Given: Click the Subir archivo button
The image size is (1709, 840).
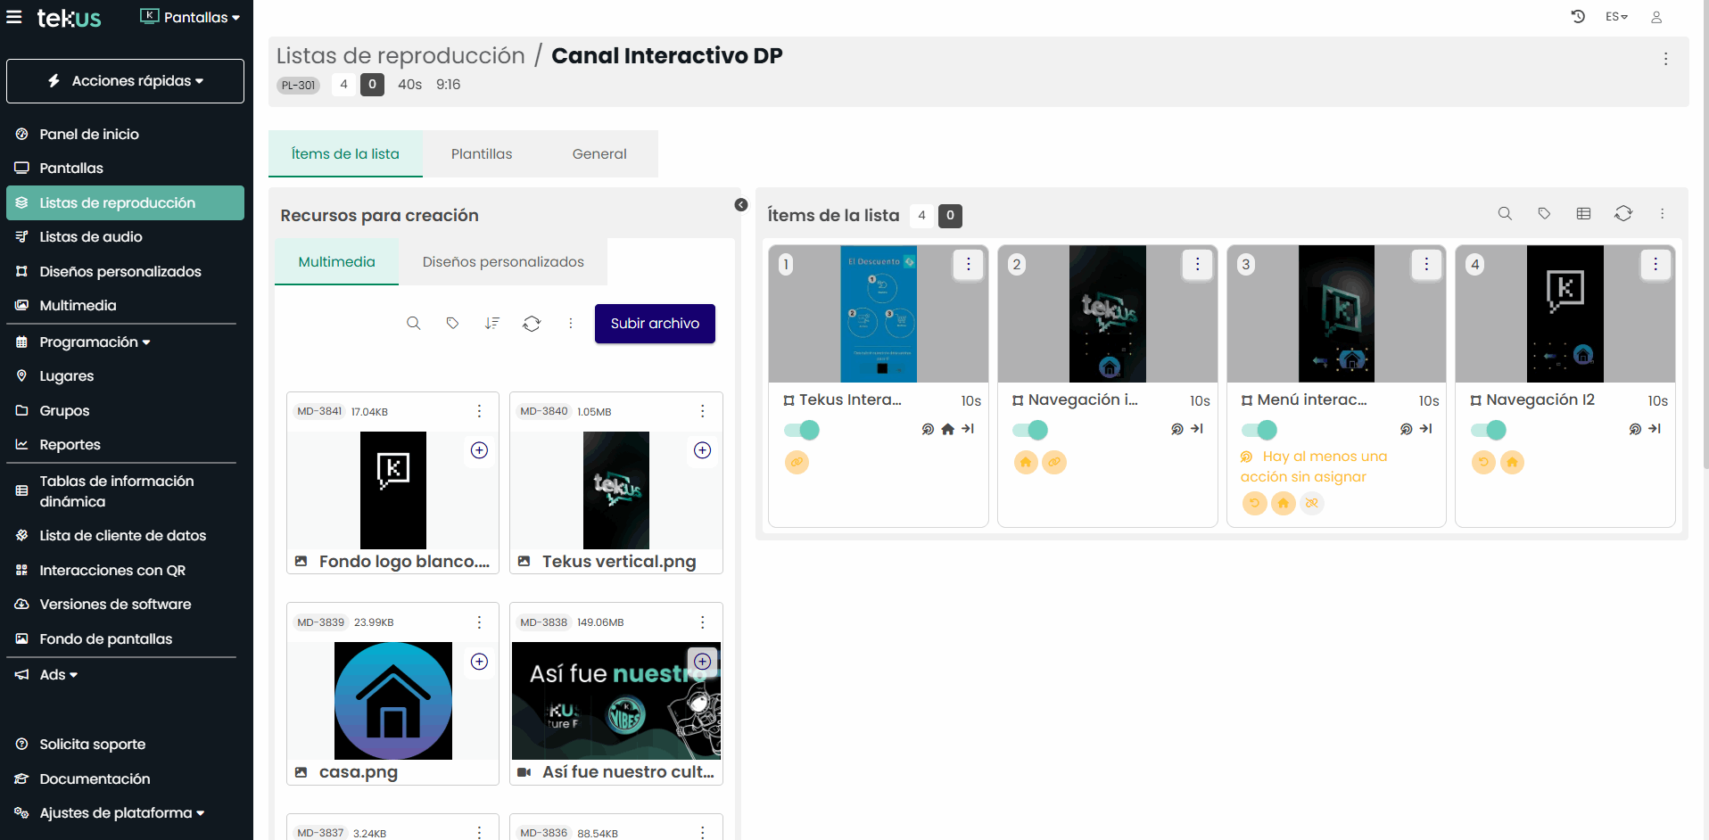Looking at the screenshot, I should coord(655,323).
